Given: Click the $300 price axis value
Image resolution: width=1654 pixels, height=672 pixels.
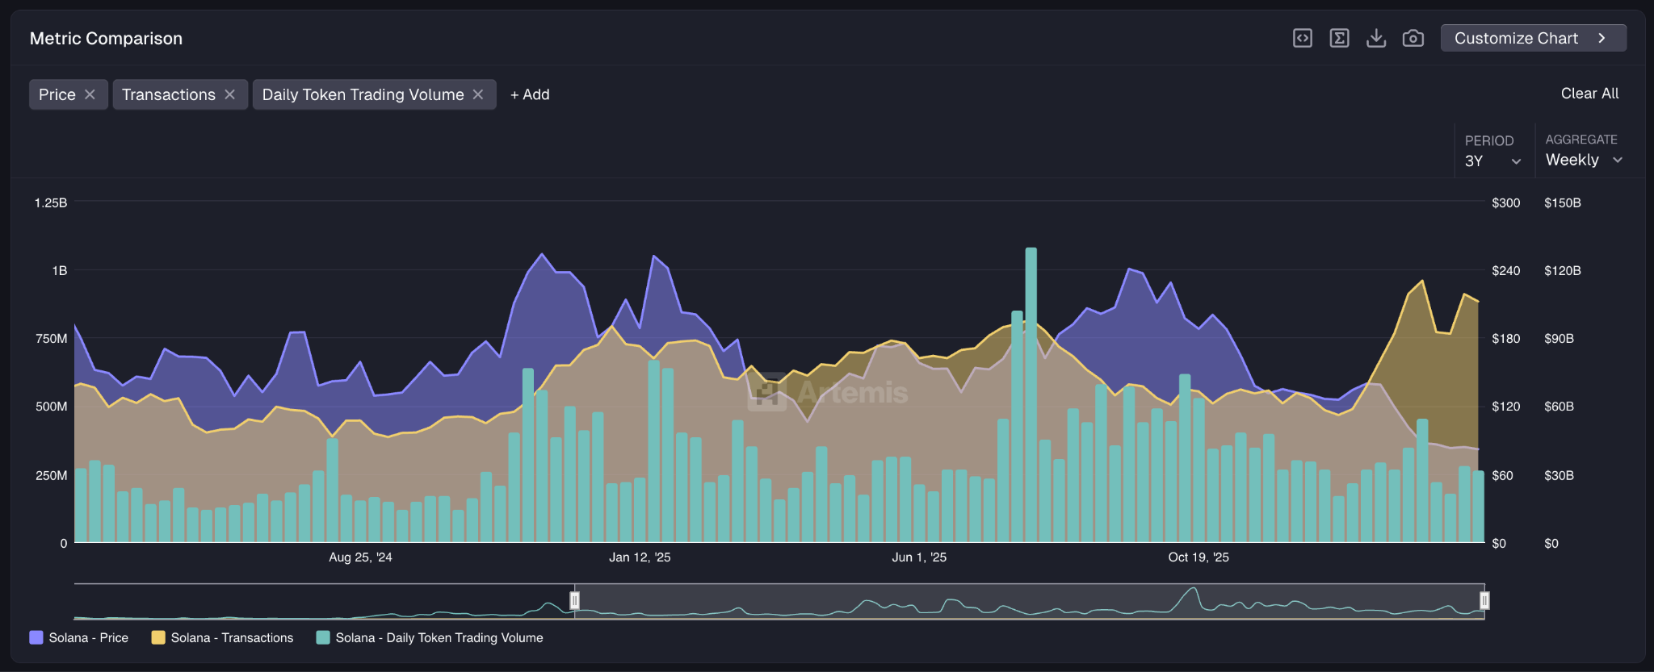Looking at the screenshot, I should tap(1506, 202).
